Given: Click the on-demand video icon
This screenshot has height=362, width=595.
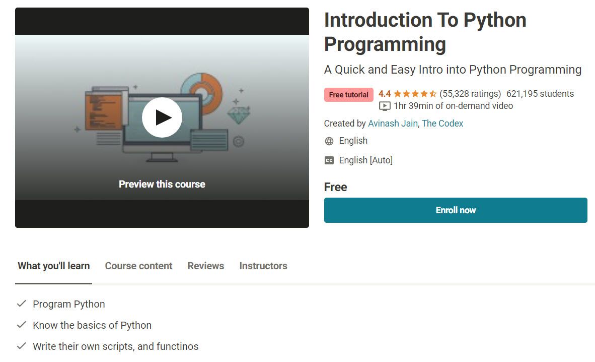Looking at the screenshot, I should [385, 106].
